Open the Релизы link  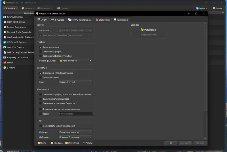point(88,143)
